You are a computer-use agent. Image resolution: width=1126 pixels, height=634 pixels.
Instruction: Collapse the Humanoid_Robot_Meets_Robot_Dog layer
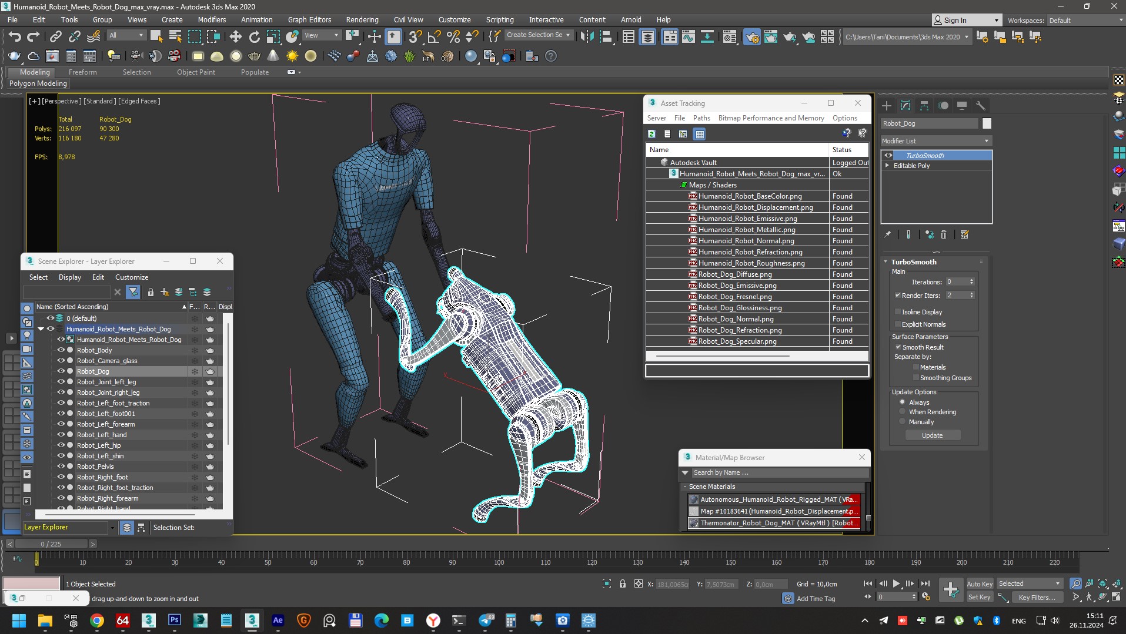(41, 329)
